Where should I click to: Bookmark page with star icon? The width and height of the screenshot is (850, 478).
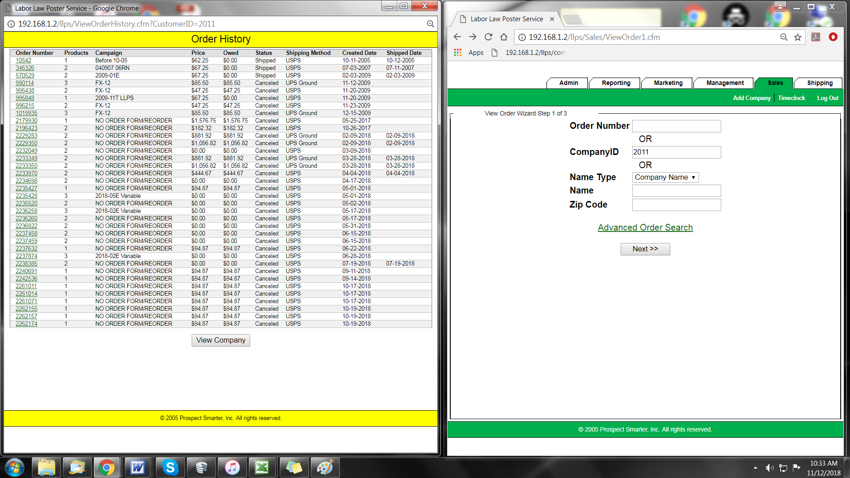pos(798,37)
